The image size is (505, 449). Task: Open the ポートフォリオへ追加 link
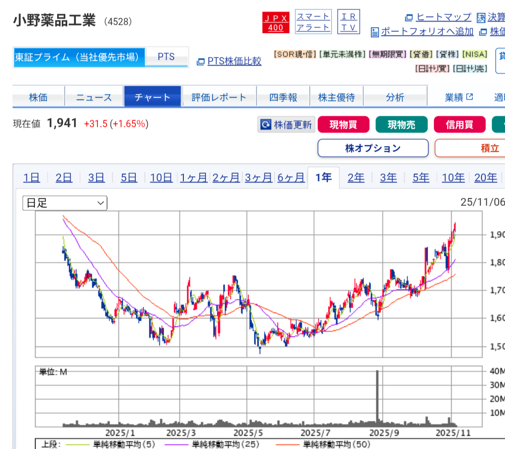tap(427, 32)
